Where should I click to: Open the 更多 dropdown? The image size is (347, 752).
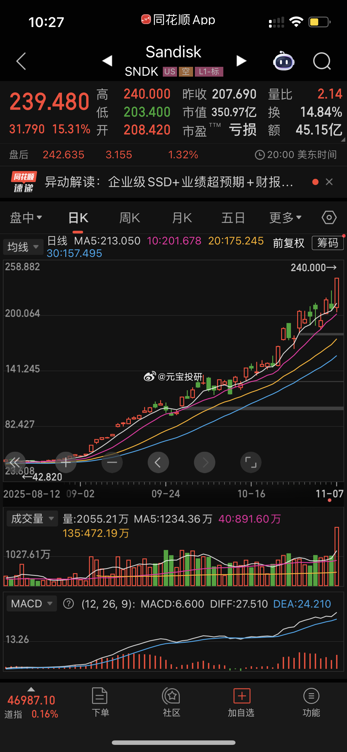click(285, 218)
